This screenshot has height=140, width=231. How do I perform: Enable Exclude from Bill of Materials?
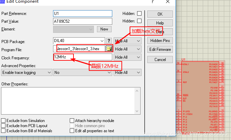3,131
